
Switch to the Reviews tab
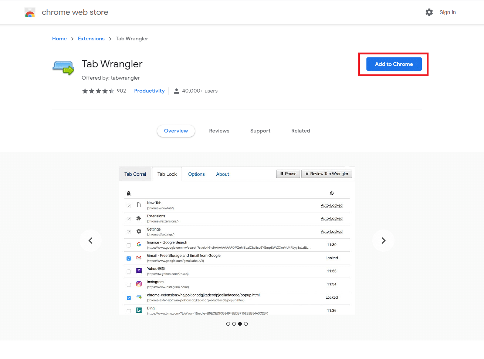tap(219, 131)
